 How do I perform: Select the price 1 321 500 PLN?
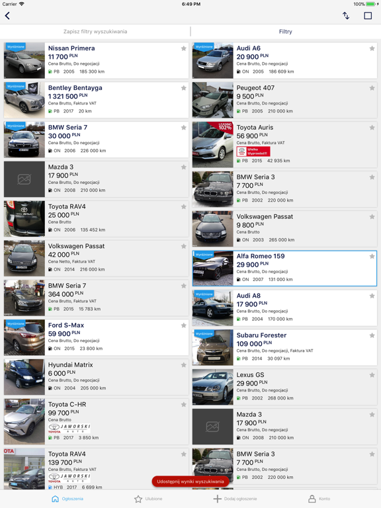(x=67, y=96)
